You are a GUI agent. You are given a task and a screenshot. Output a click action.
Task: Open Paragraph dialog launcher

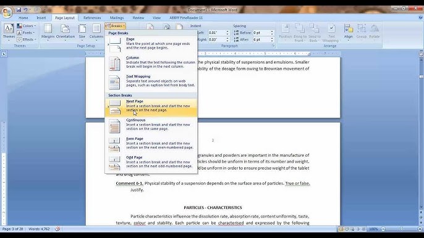tap(273, 46)
